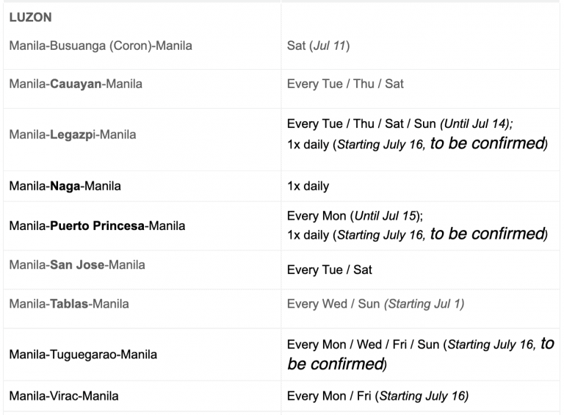Select the Manila-Tablas-Manila route cell
This screenshot has height=415, width=564.
pyautogui.click(x=69, y=303)
